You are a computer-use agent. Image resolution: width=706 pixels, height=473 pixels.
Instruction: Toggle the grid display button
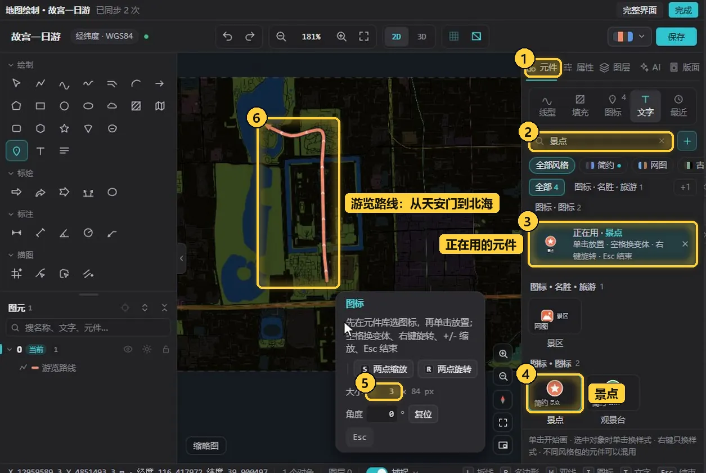point(454,37)
